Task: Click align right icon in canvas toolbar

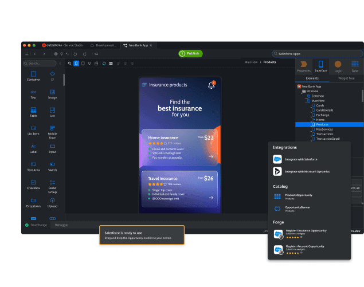Action: (x=132, y=64)
